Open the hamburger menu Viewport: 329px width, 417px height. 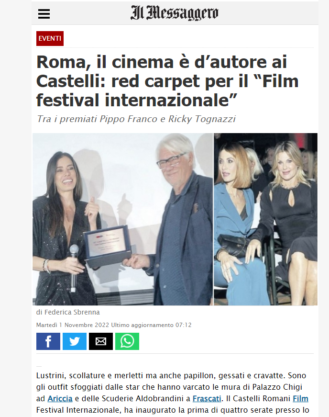pos(44,14)
